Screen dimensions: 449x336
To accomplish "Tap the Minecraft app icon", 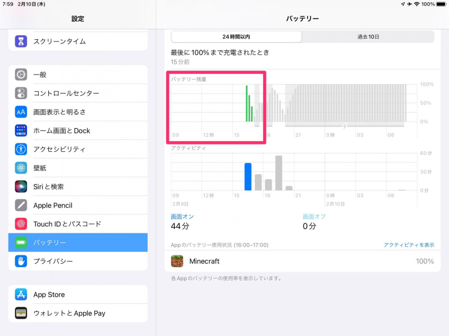I will pos(177,261).
